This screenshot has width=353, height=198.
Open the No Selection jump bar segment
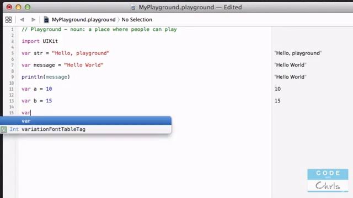[x=137, y=20]
